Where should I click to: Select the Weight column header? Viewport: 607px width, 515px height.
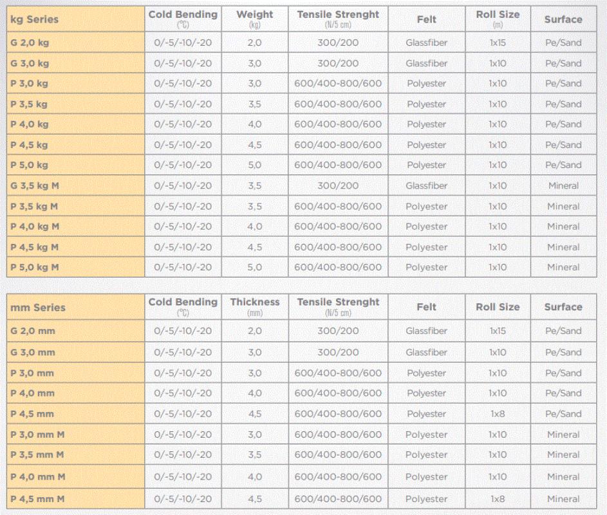tap(254, 14)
